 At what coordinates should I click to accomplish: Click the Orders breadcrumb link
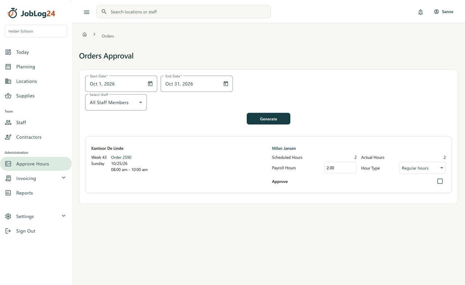[x=108, y=36]
